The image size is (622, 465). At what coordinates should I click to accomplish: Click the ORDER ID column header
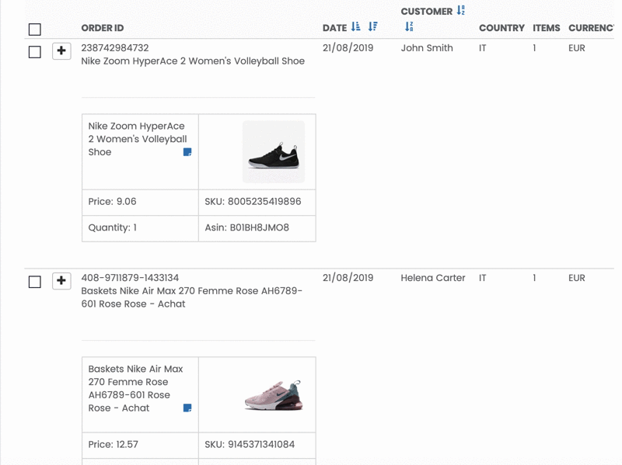coord(103,28)
